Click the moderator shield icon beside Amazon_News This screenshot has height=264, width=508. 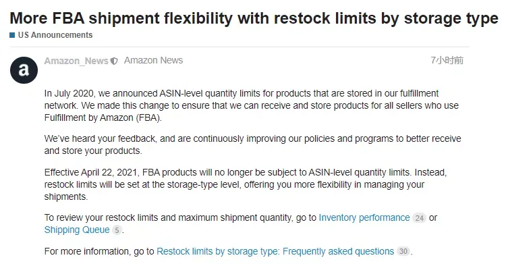pyautogui.click(x=114, y=61)
